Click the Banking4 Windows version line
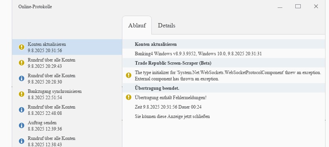This screenshot has width=329, height=147. 198,54
